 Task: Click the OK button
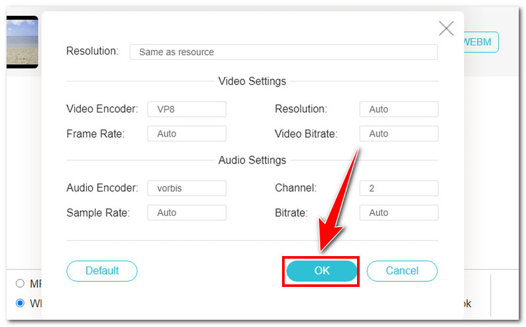322,271
